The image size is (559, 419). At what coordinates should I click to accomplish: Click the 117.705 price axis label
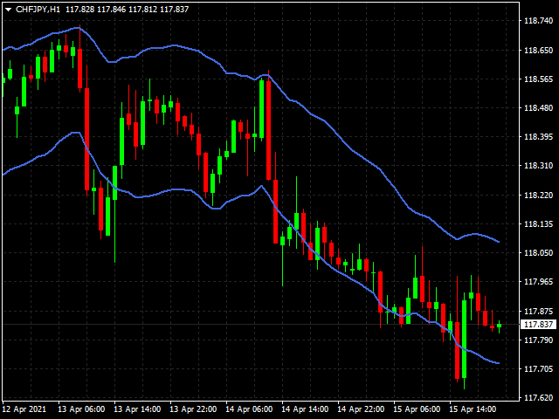[538, 369]
